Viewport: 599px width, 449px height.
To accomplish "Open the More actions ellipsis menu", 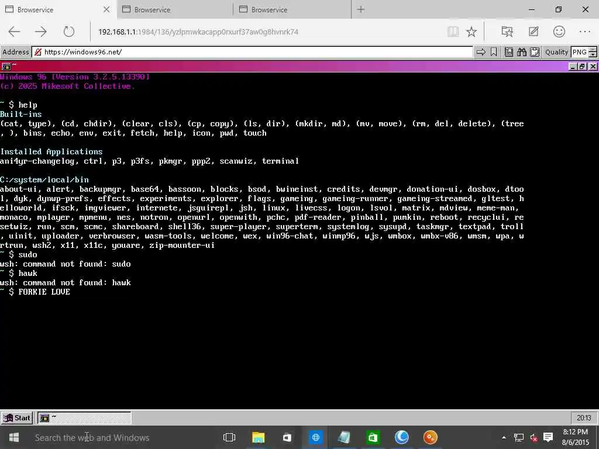I will pyautogui.click(x=585, y=32).
